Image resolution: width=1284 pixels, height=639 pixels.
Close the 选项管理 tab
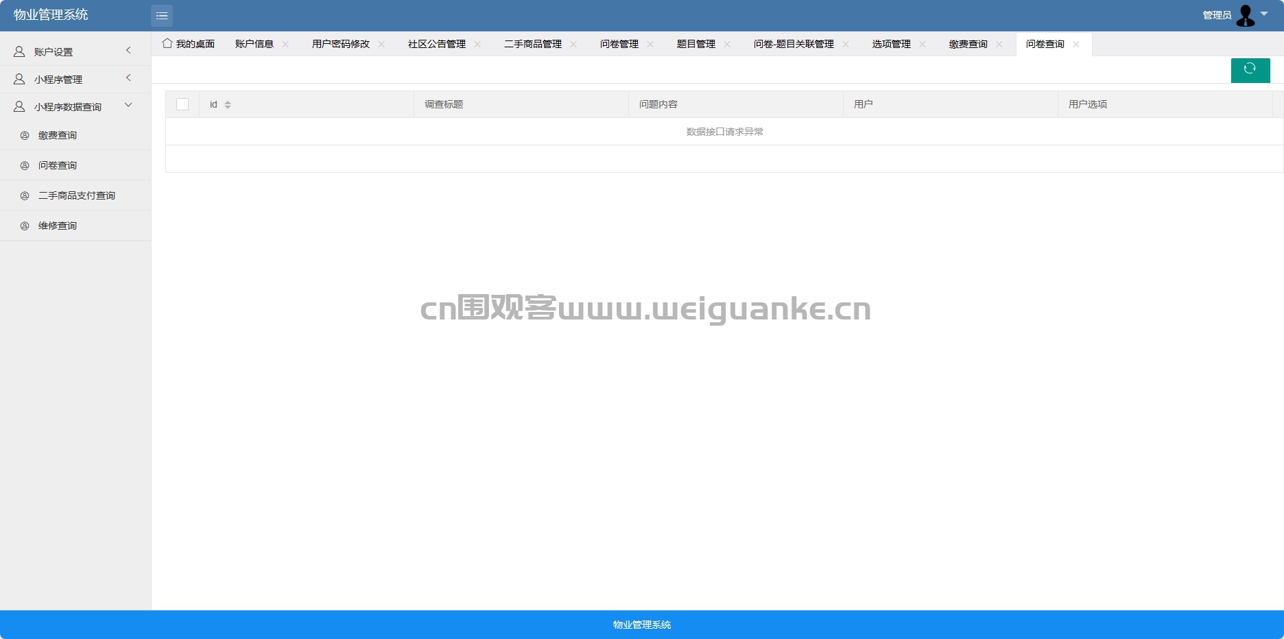coord(923,44)
